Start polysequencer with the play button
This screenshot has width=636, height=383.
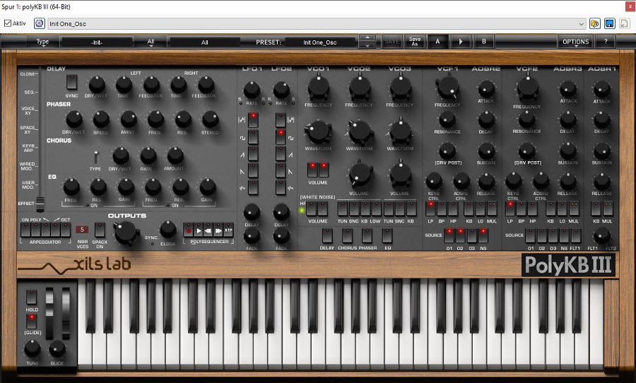coord(199,231)
